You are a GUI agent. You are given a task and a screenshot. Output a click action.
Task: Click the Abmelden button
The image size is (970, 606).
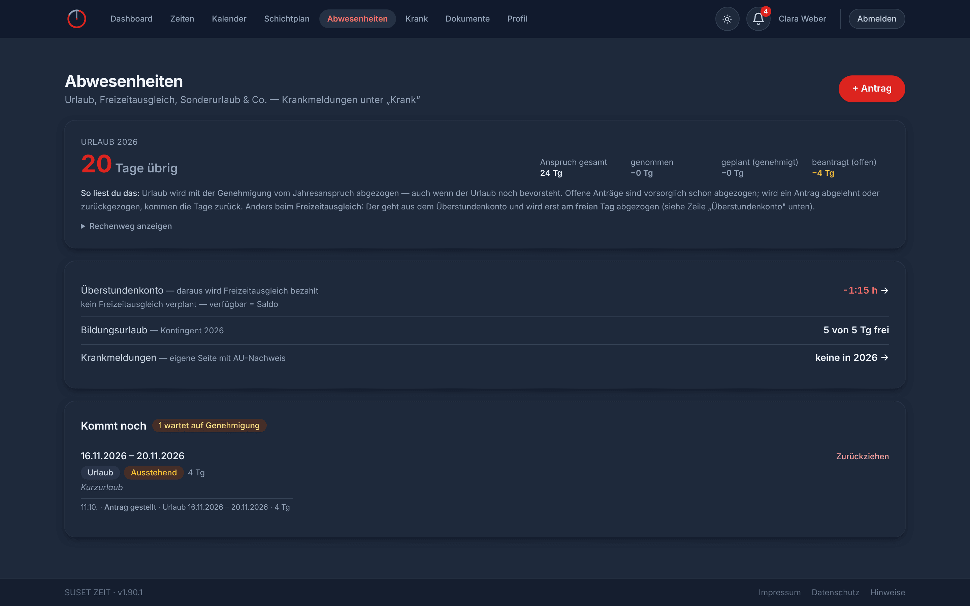[877, 19]
